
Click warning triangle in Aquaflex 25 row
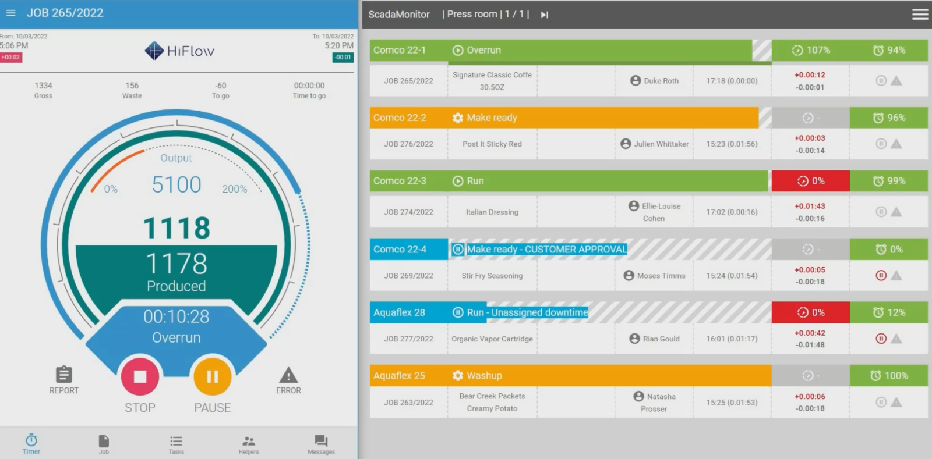896,402
